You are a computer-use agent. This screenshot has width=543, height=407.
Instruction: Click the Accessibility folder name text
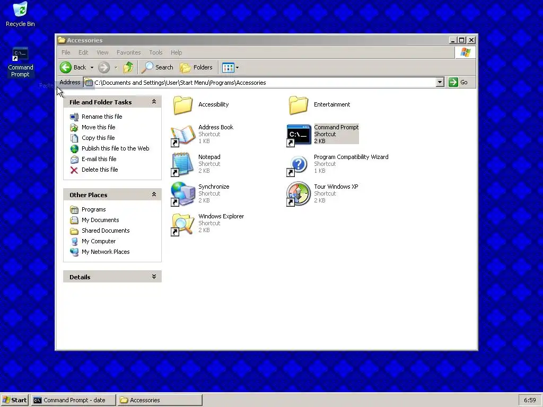click(x=213, y=104)
